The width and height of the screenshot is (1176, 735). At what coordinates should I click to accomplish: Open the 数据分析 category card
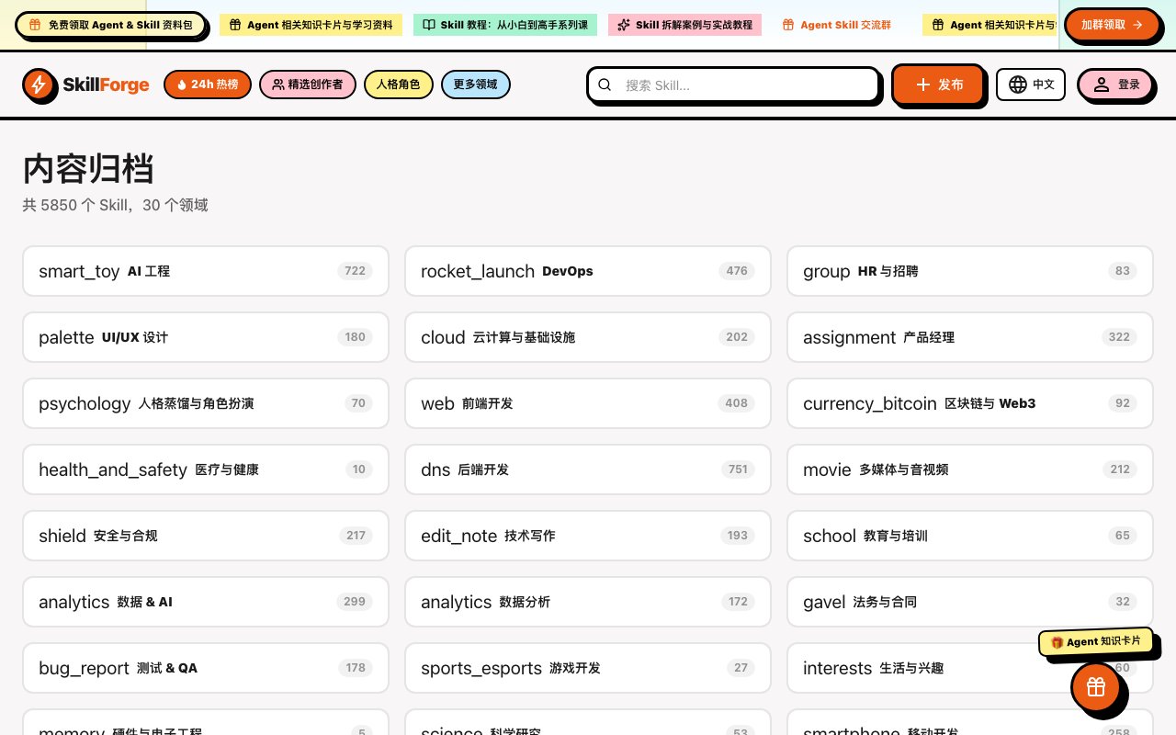tap(588, 602)
